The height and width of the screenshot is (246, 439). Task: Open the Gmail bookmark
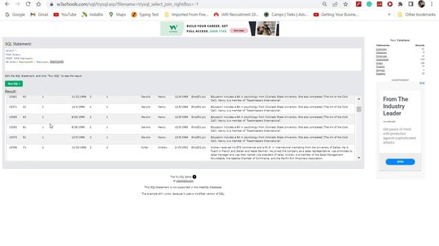[39, 14]
